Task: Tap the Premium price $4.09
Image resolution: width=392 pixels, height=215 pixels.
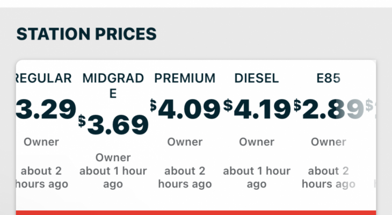Action: [x=185, y=109]
